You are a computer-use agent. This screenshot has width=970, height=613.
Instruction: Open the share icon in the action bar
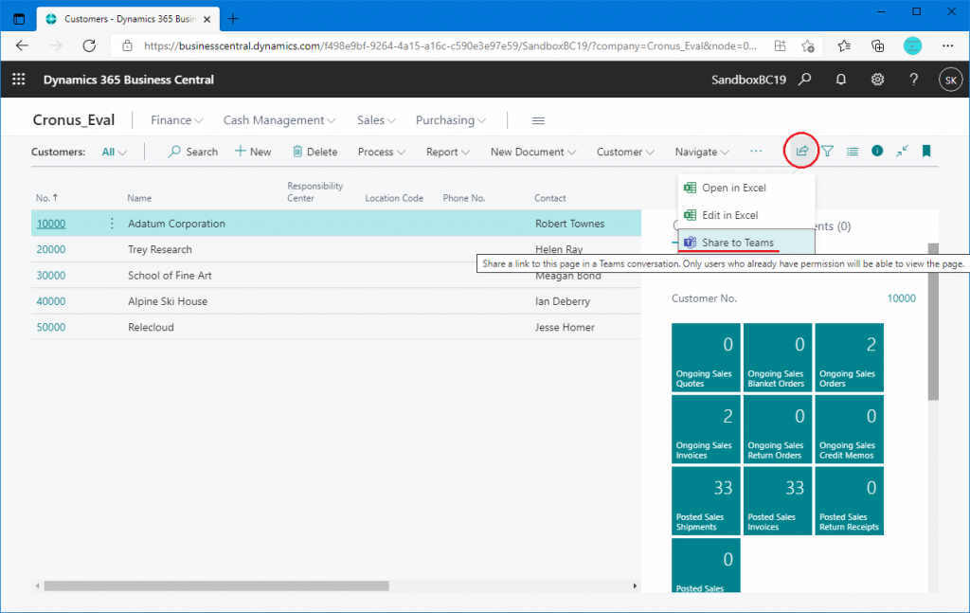[x=801, y=151]
